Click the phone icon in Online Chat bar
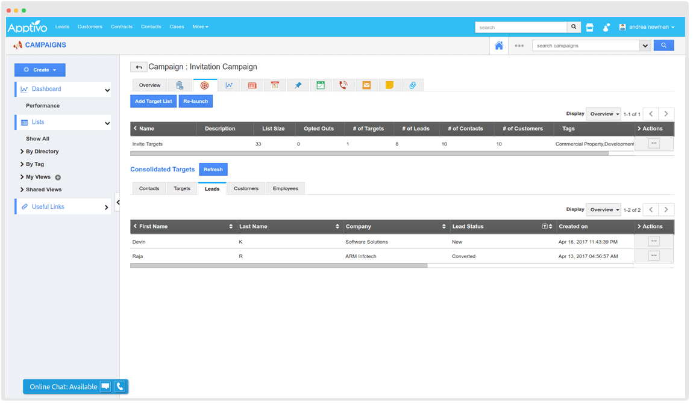Image resolution: width=693 pixels, height=403 pixels. point(120,387)
